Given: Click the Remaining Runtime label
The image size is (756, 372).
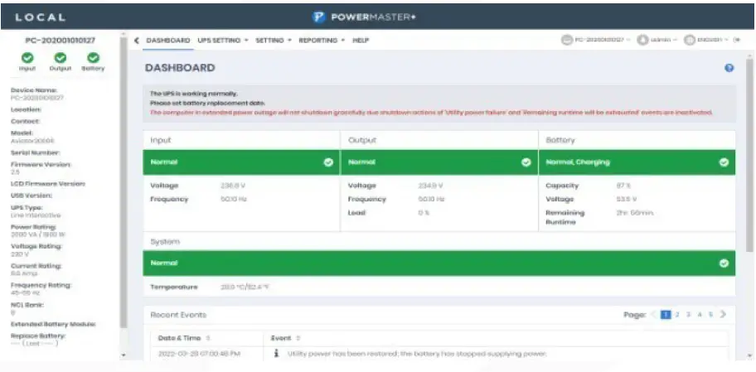Looking at the screenshot, I should click(565, 217).
